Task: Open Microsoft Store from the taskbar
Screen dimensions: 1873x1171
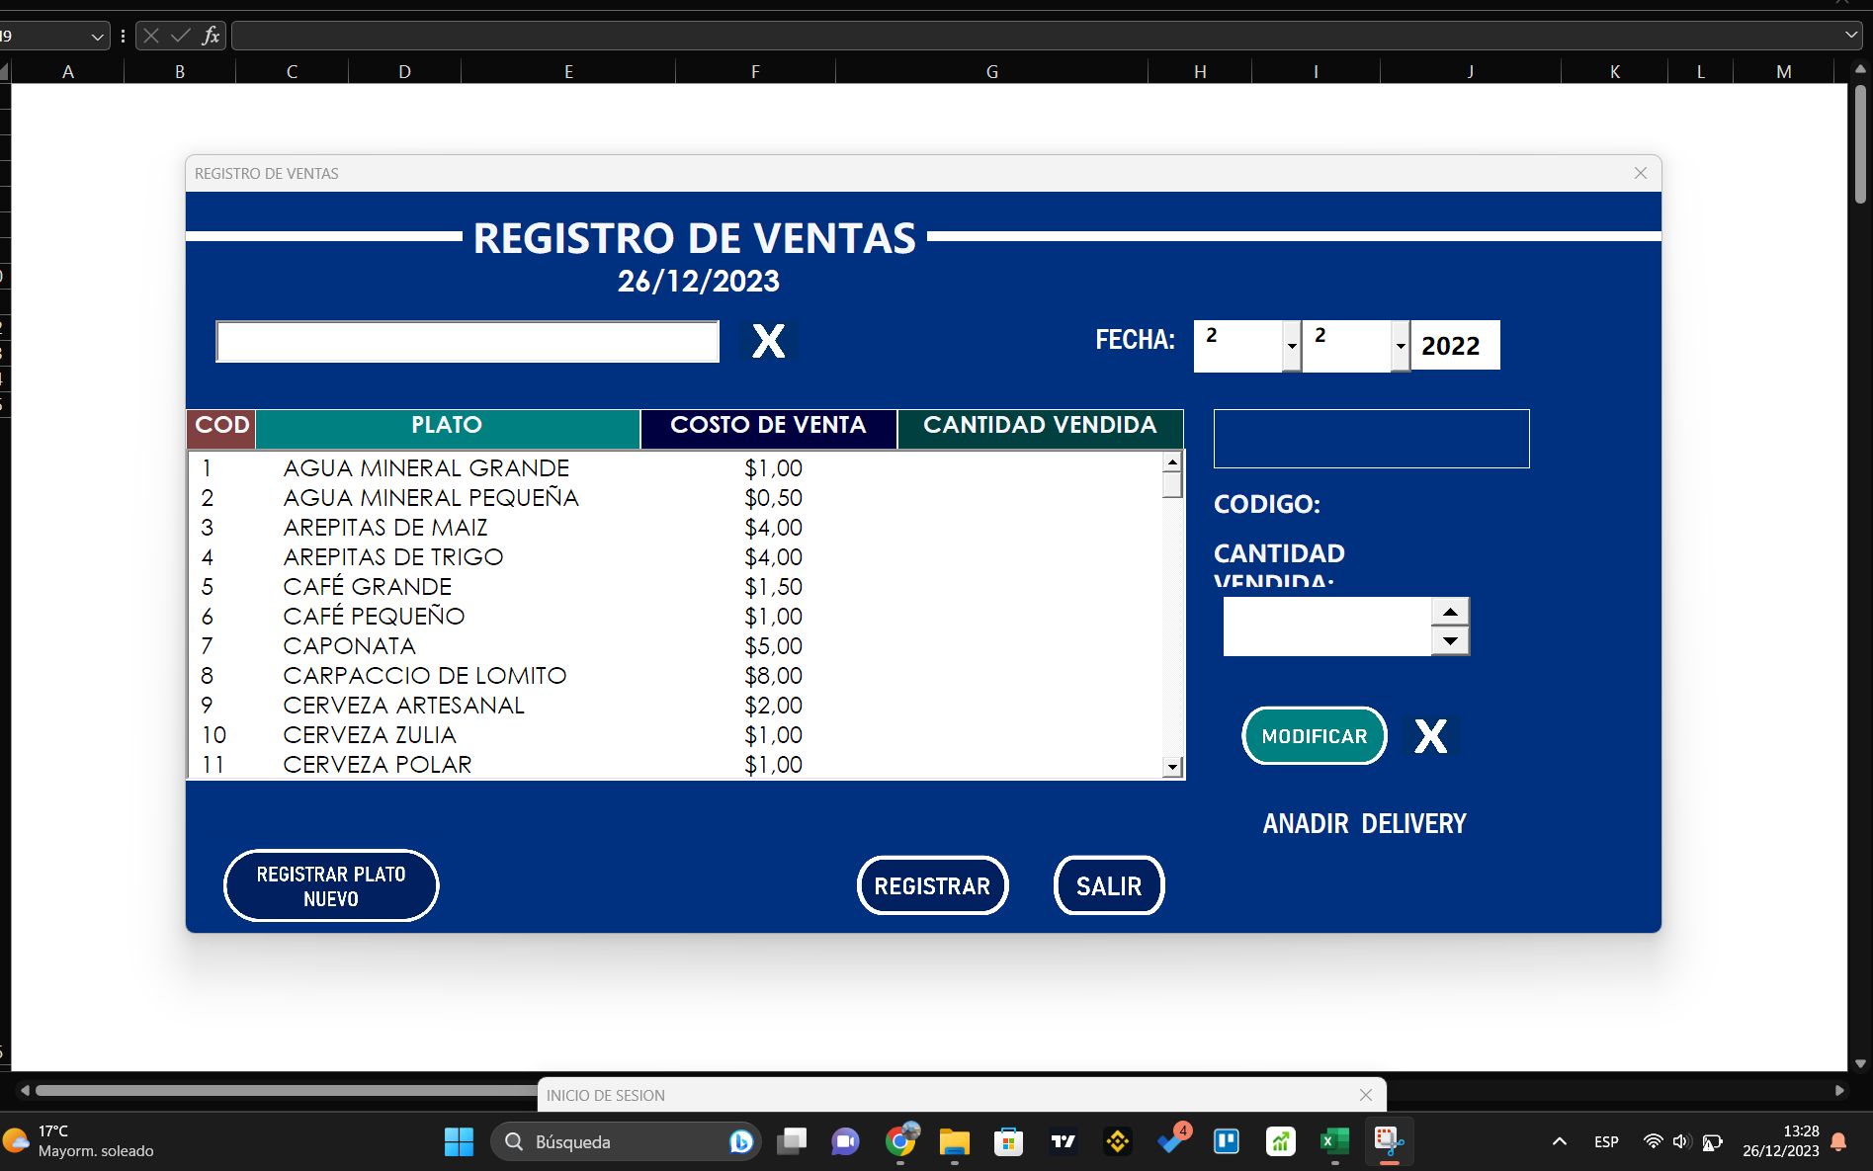Action: tap(1007, 1141)
